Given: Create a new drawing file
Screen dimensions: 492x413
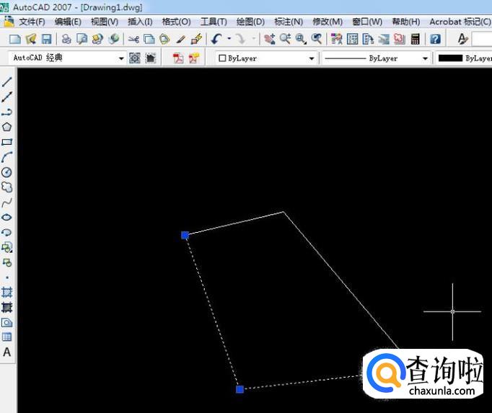Looking at the screenshot, I should [x=15, y=39].
